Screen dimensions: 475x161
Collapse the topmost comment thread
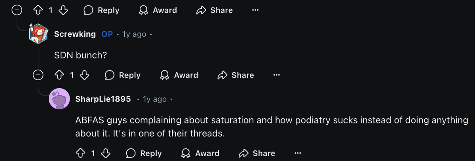(17, 11)
